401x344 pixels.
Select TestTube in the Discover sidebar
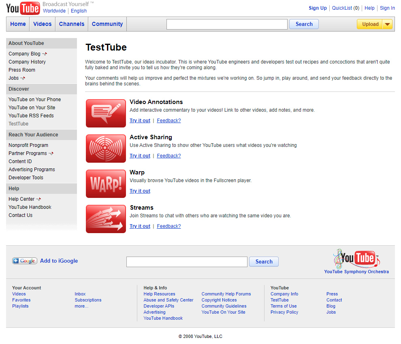(x=18, y=124)
